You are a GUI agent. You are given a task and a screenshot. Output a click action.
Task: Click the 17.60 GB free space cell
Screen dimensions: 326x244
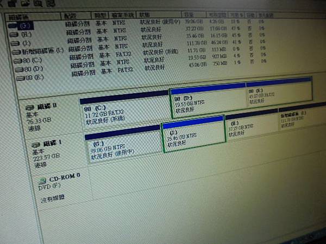218,28
